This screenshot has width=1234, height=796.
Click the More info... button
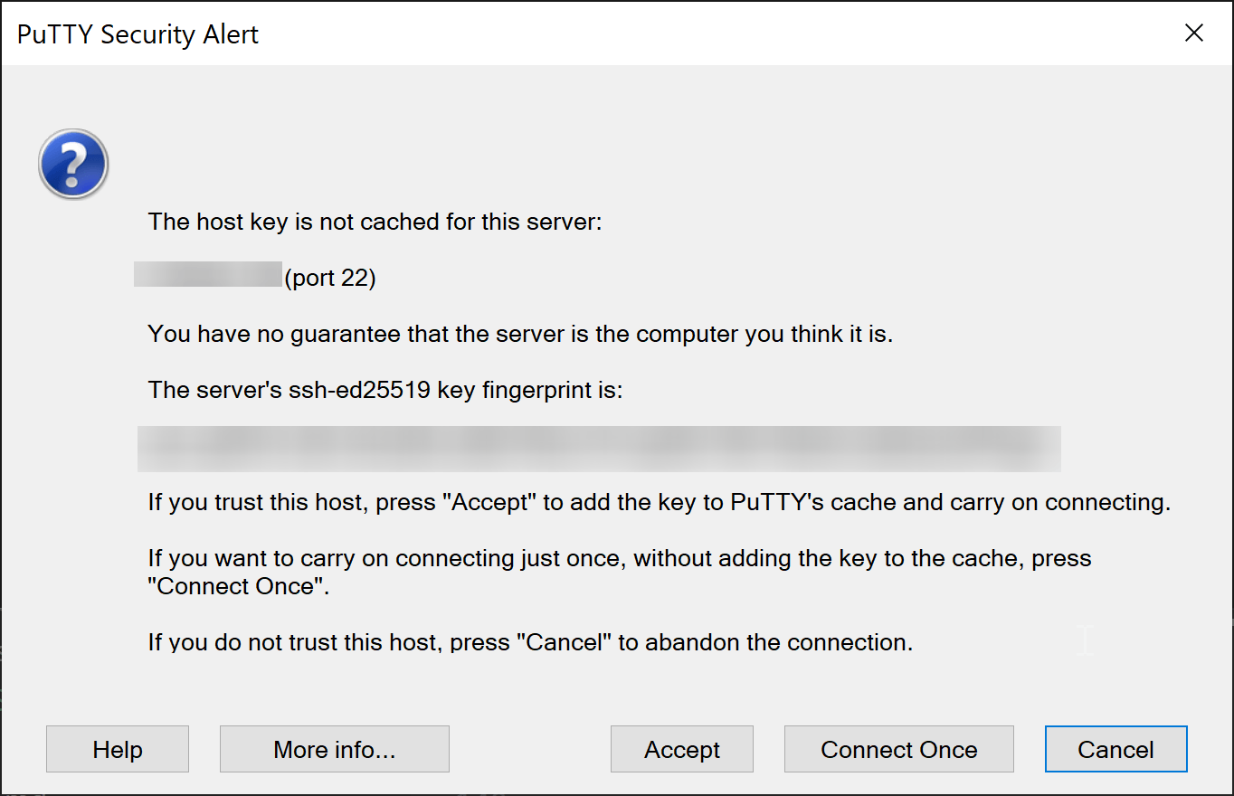(335, 749)
